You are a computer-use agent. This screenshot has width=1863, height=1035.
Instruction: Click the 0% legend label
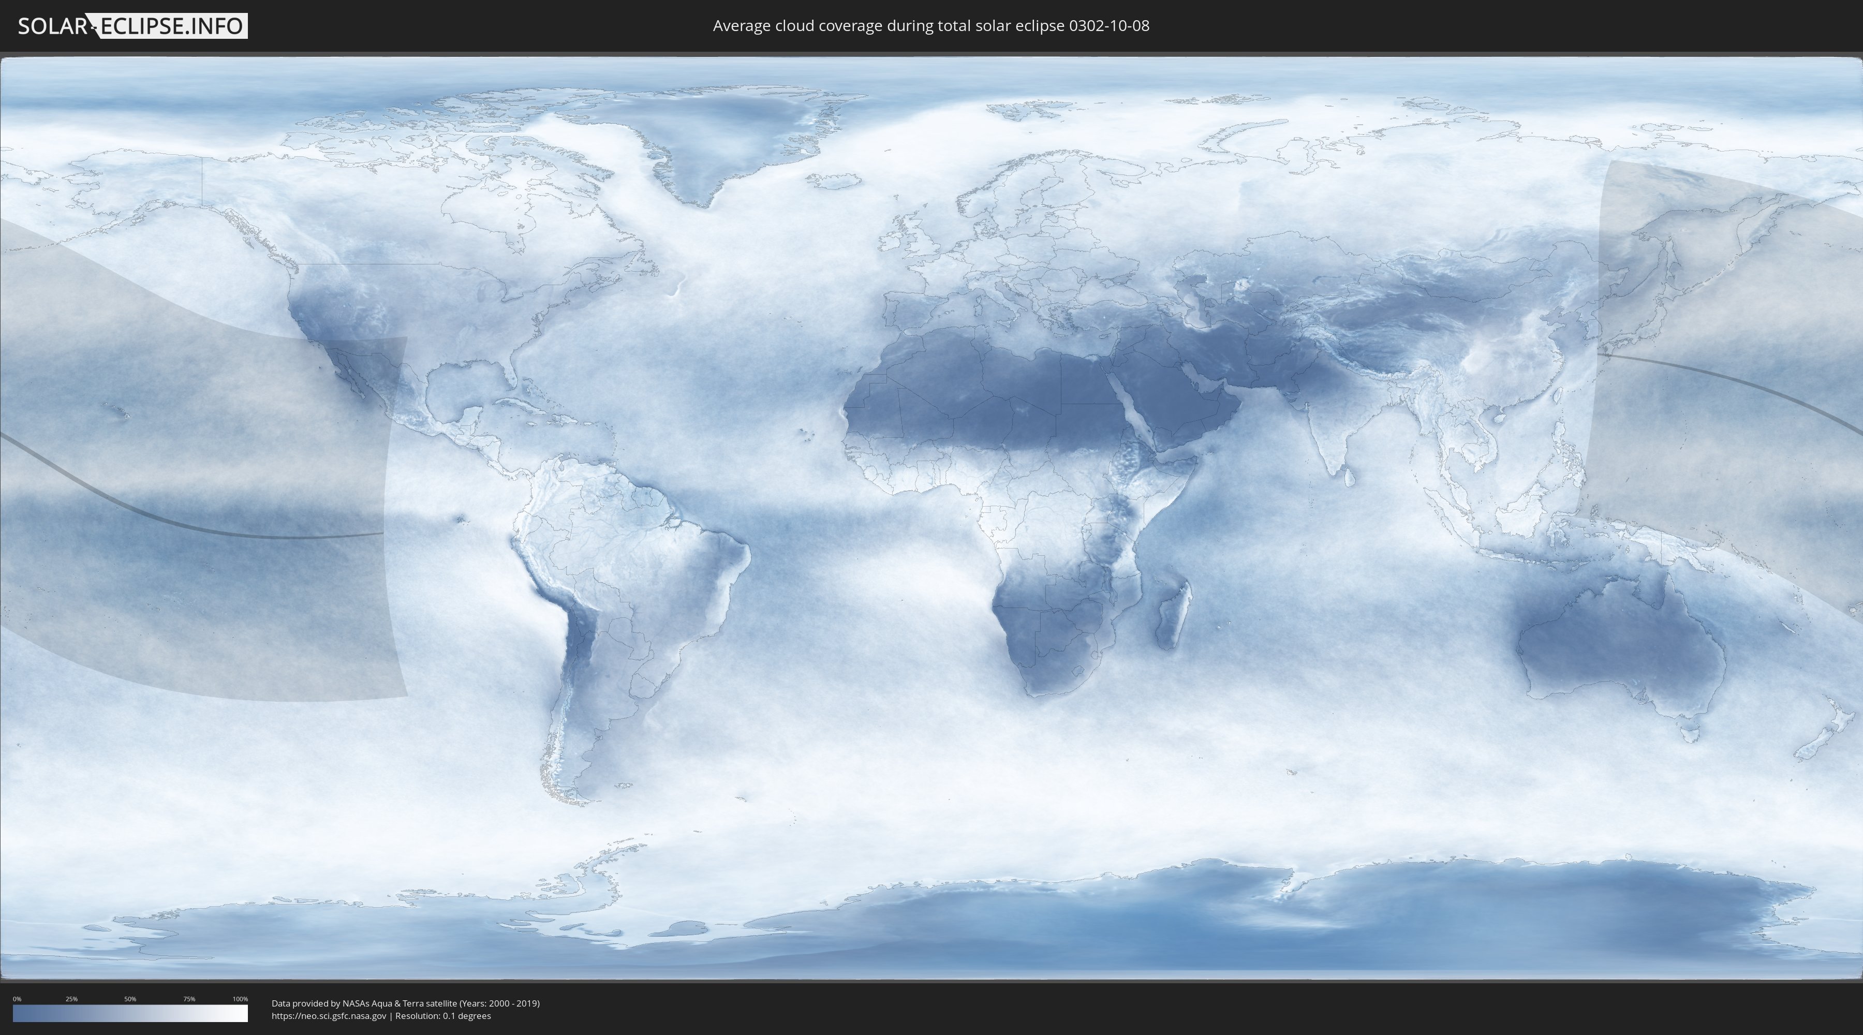pos(17,999)
